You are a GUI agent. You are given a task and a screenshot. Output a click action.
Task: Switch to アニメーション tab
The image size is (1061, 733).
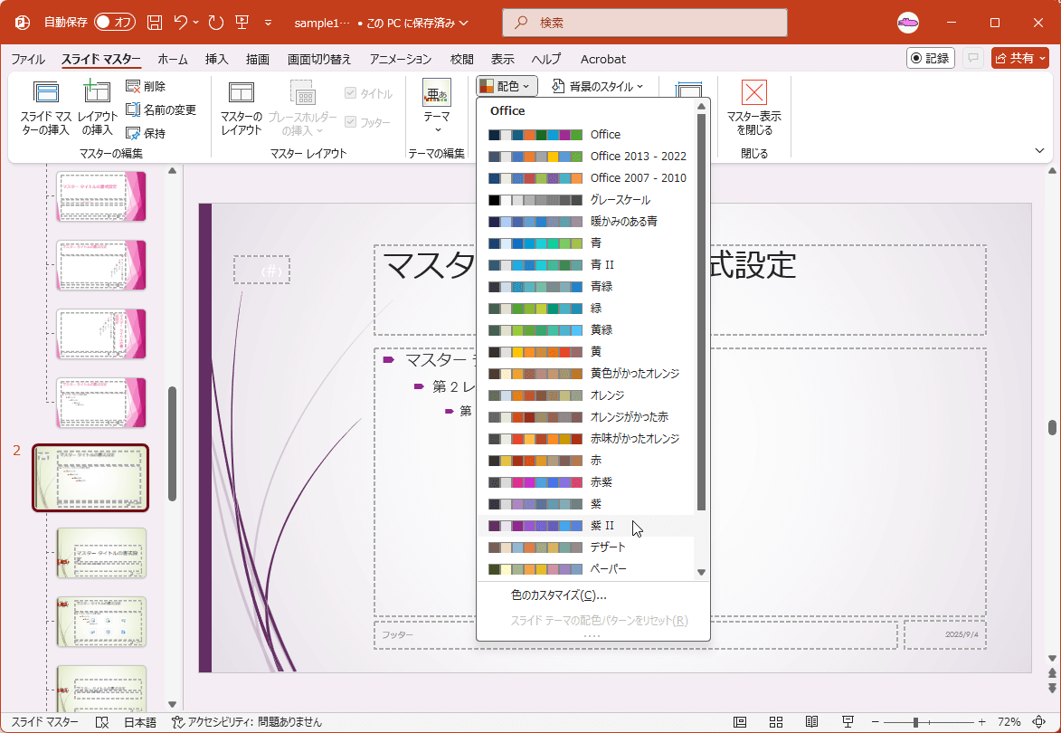pyautogui.click(x=401, y=59)
